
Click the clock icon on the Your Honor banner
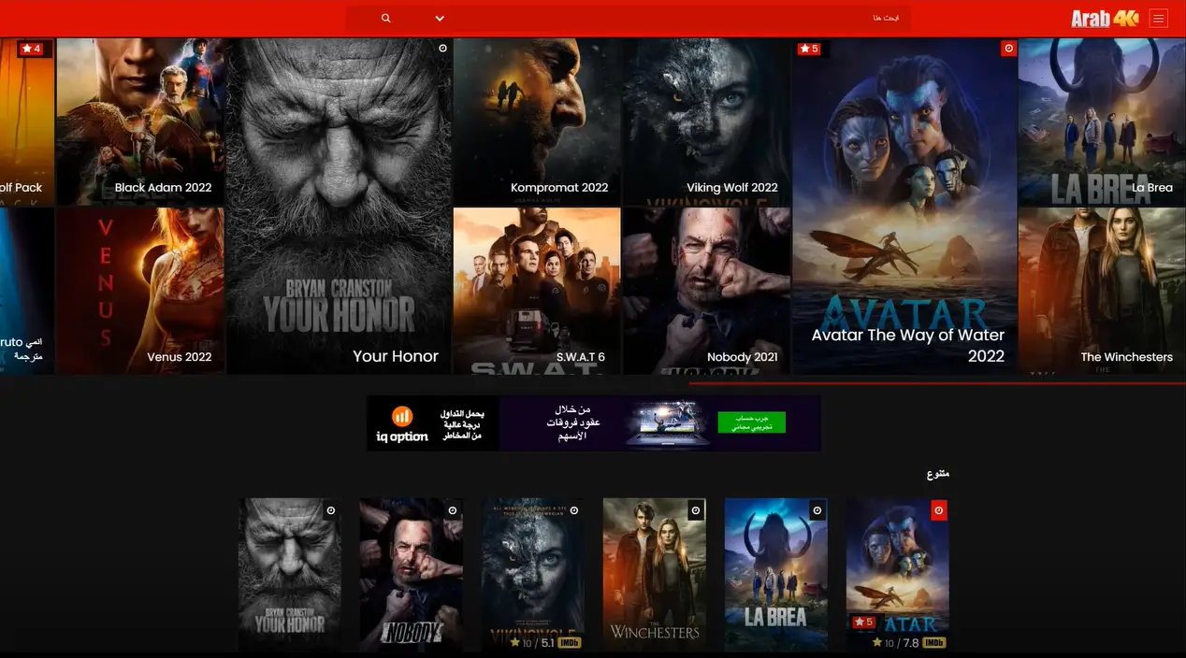pyautogui.click(x=442, y=49)
